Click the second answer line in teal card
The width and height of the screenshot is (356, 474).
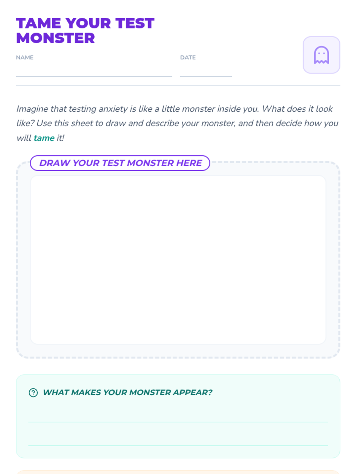[178, 445]
